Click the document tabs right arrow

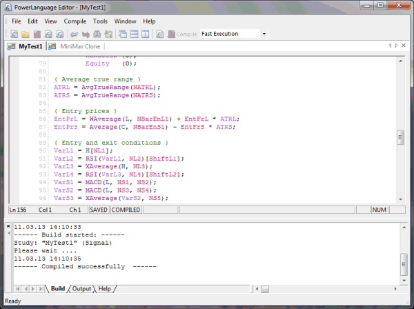(396, 46)
